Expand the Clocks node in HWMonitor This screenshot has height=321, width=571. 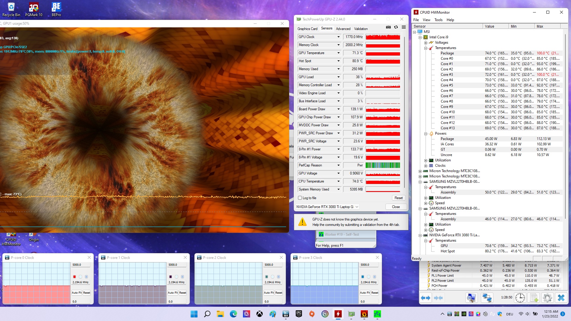[426, 166]
